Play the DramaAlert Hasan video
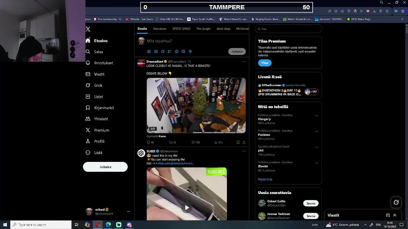The image size is (408, 229). tap(196, 105)
